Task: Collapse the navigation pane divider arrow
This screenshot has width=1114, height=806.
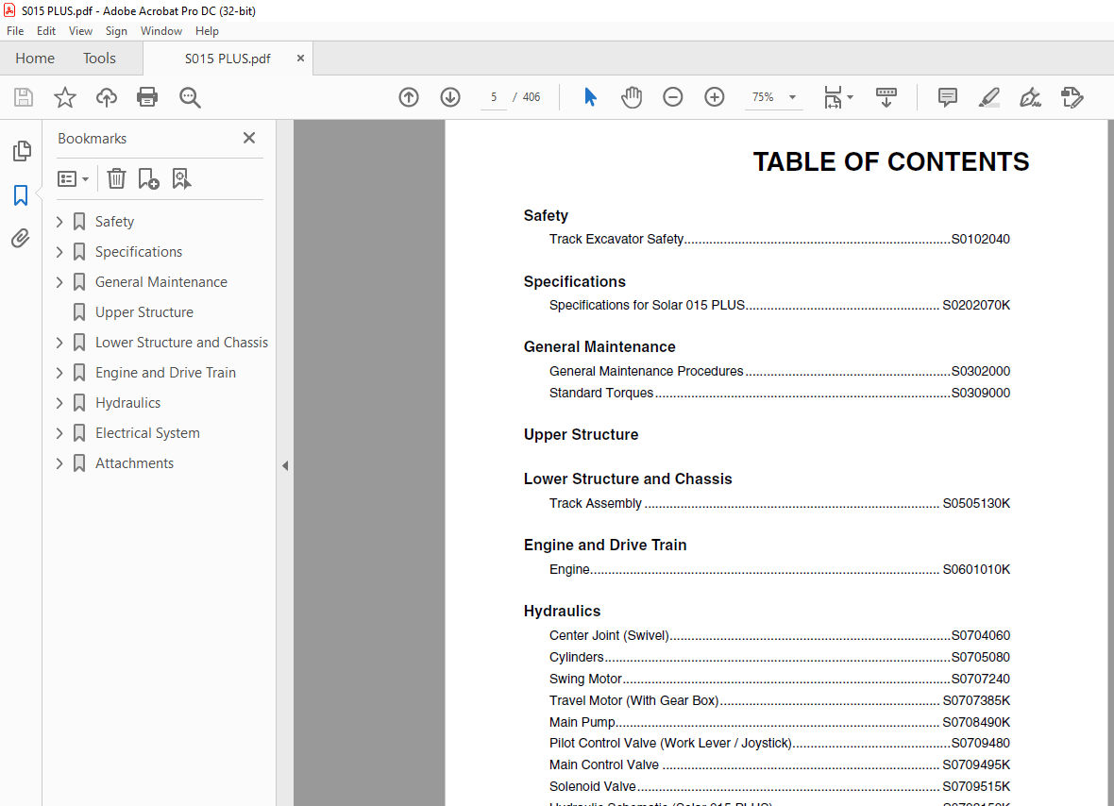Action: pos(285,465)
